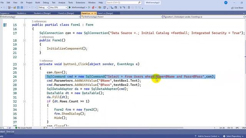Click the bookmark icon in toolbar
This screenshot has width=246, height=138.
click(x=129, y=7)
